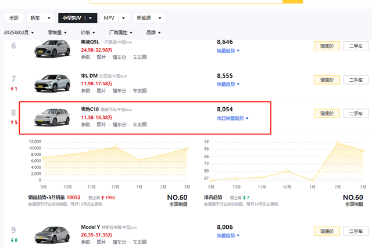Expand 销量趋势 for Model Y
The width and height of the screenshot is (372, 248).
click(228, 236)
